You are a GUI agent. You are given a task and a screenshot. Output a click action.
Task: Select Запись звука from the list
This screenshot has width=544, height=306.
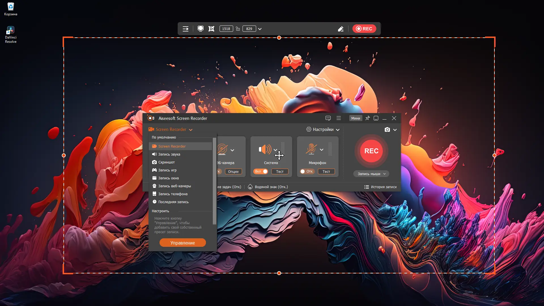point(169,154)
